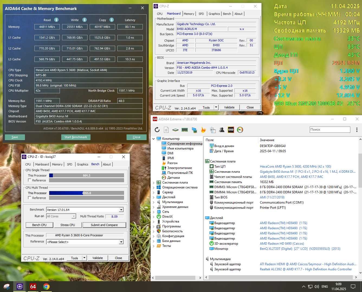Open the volume control in system tray

(x=317, y=287)
